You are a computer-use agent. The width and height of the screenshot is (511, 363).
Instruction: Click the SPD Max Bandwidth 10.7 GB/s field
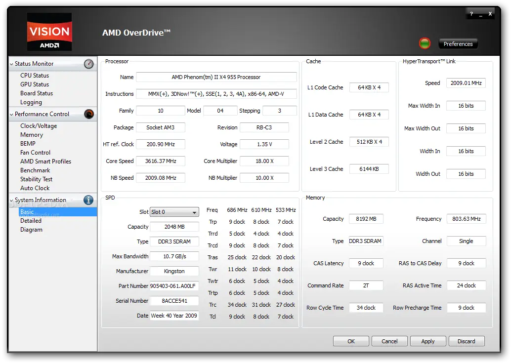point(174,256)
